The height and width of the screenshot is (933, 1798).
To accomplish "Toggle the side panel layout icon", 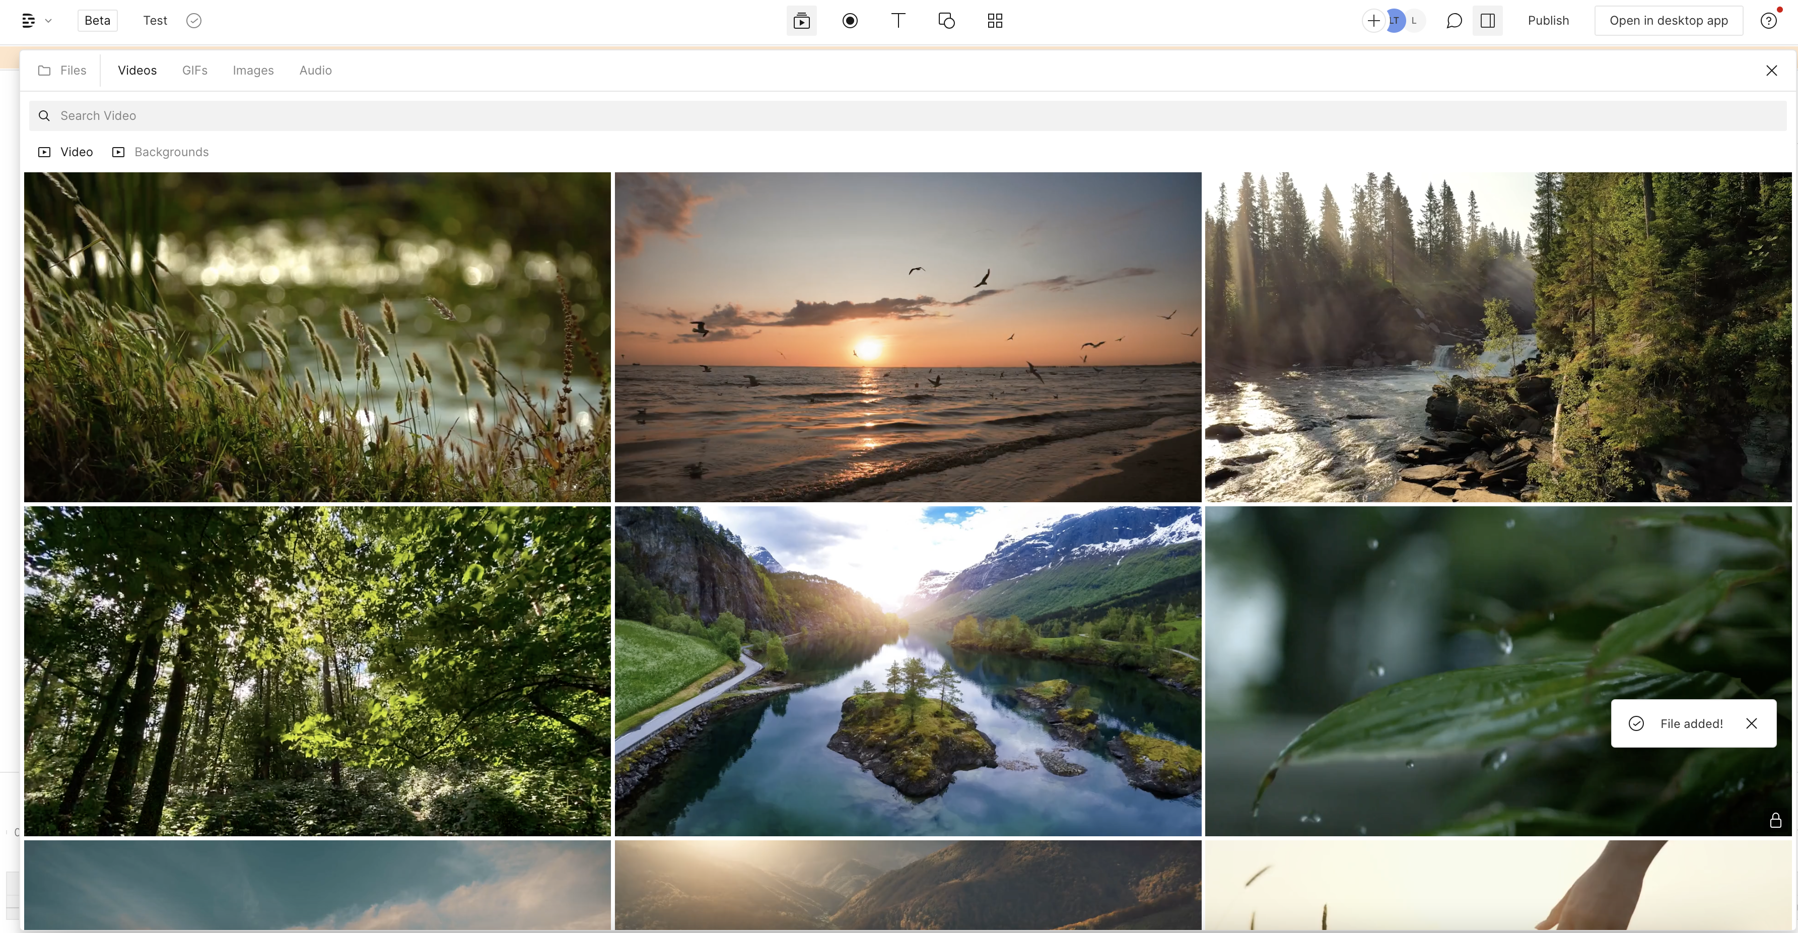I will (x=1487, y=21).
